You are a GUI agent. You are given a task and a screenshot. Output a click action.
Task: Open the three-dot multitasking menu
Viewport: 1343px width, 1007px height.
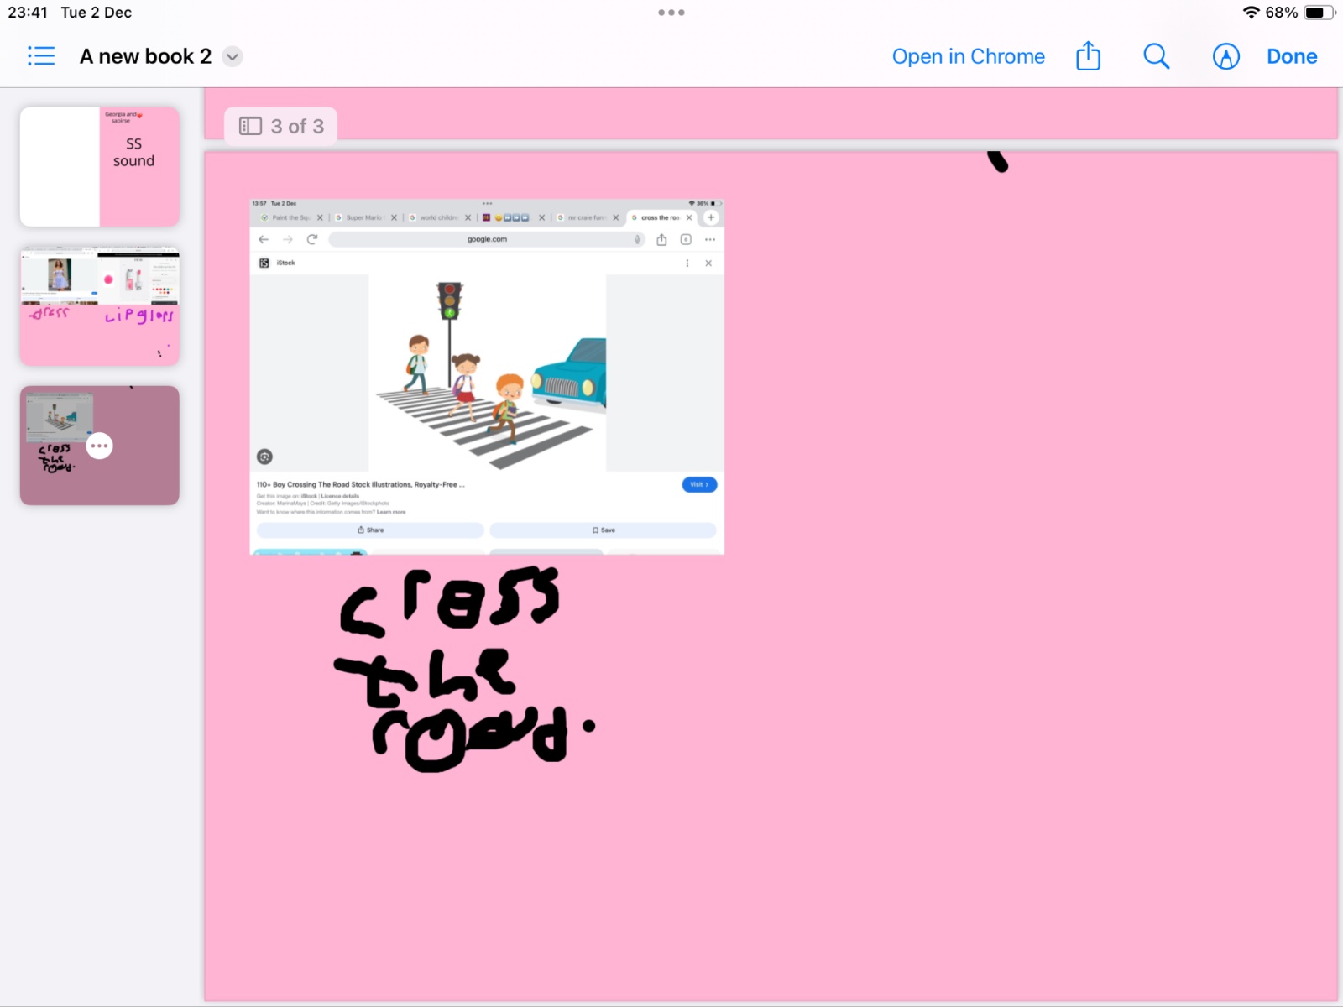click(x=671, y=13)
